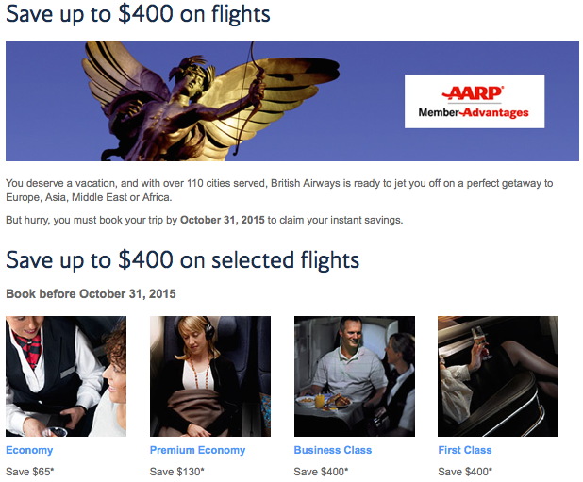Click the bold October 31, 2015 deadline in paragraph

click(223, 220)
